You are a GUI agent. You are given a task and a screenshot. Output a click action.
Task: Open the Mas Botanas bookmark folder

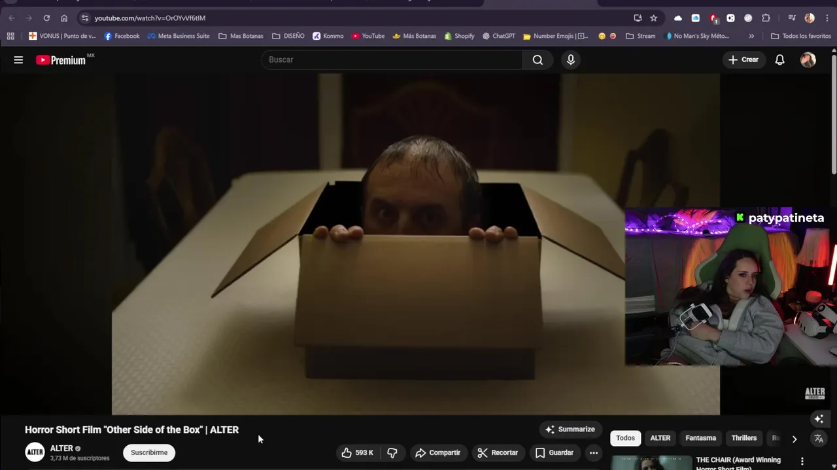[x=241, y=36]
